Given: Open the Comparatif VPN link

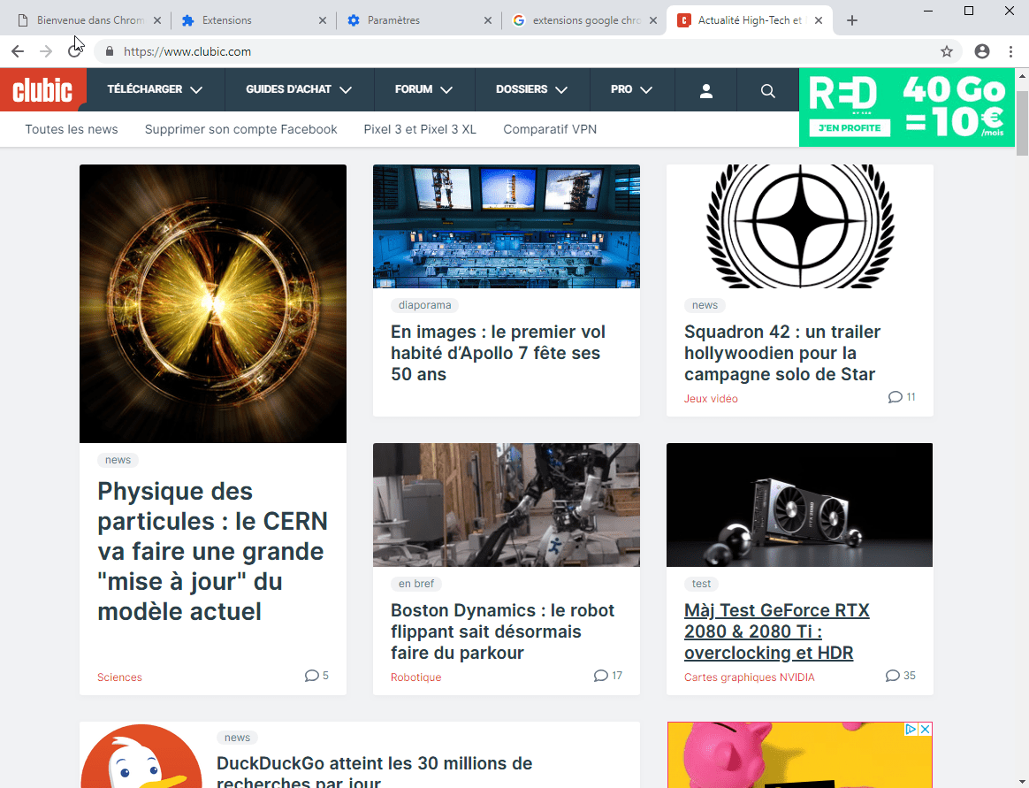Looking at the screenshot, I should click(x=550, y=129).
